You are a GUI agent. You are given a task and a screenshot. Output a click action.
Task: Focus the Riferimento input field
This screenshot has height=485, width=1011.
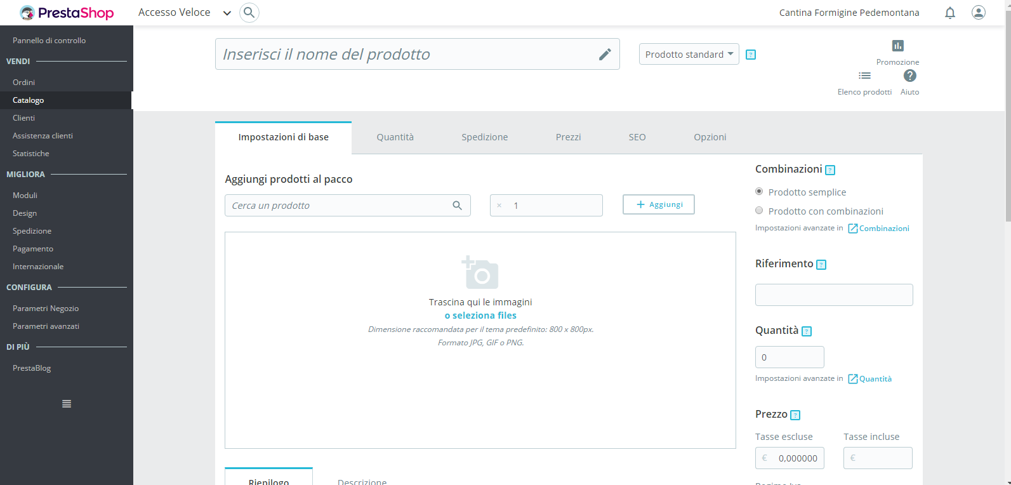834,295
